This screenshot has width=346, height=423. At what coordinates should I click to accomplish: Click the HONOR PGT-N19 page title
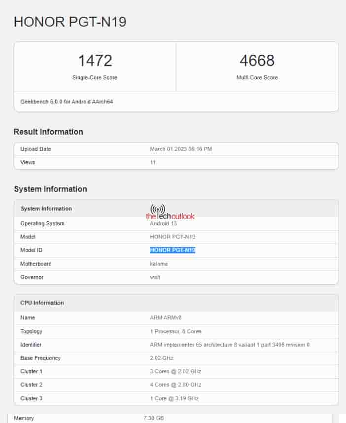[x=69, y=22]
